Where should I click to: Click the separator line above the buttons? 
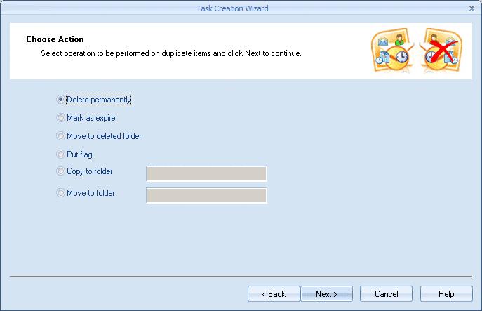(241, 277)
